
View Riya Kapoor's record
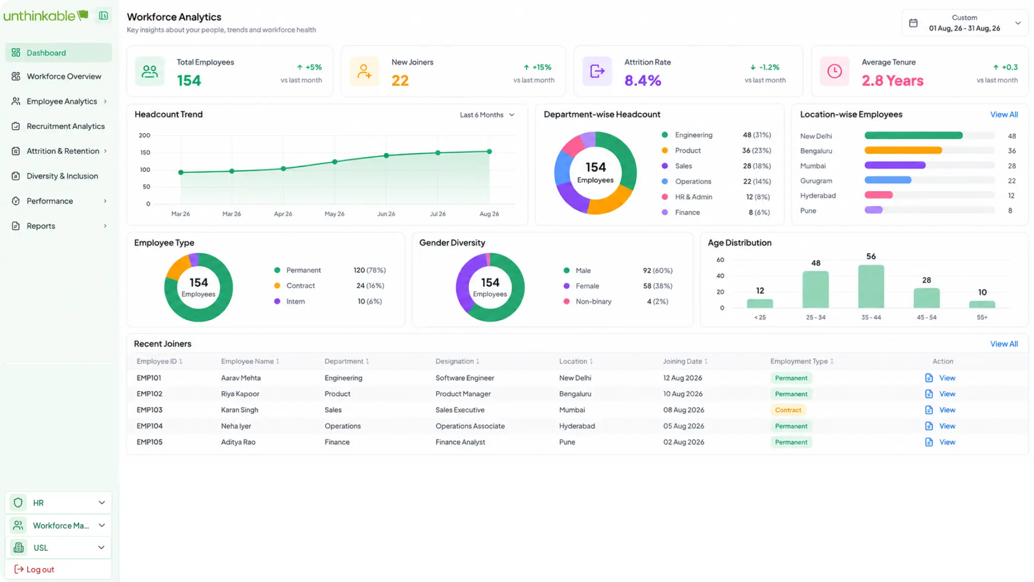(947, 394)
